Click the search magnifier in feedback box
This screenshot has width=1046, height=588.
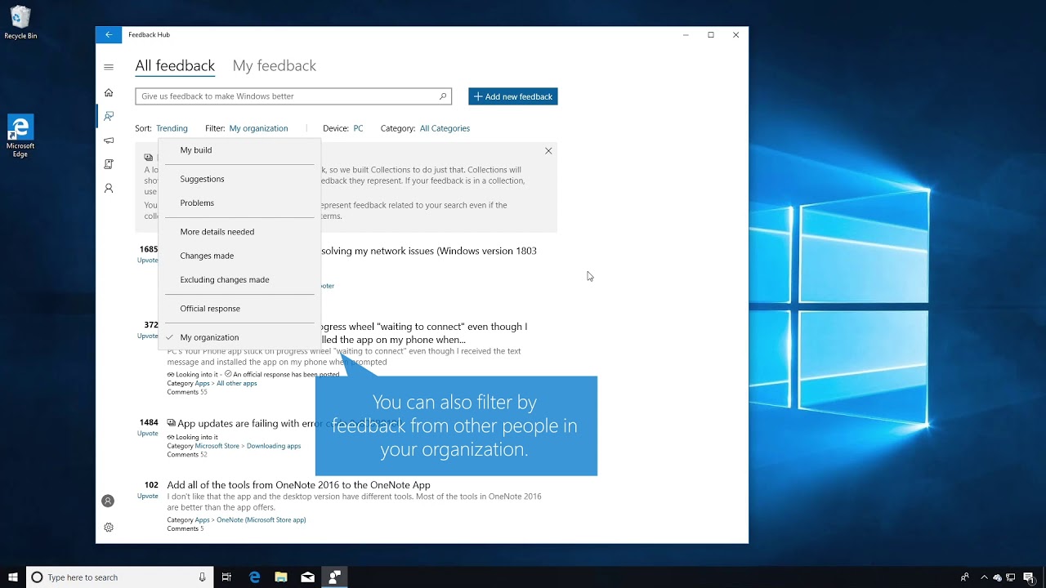[443, 96]
